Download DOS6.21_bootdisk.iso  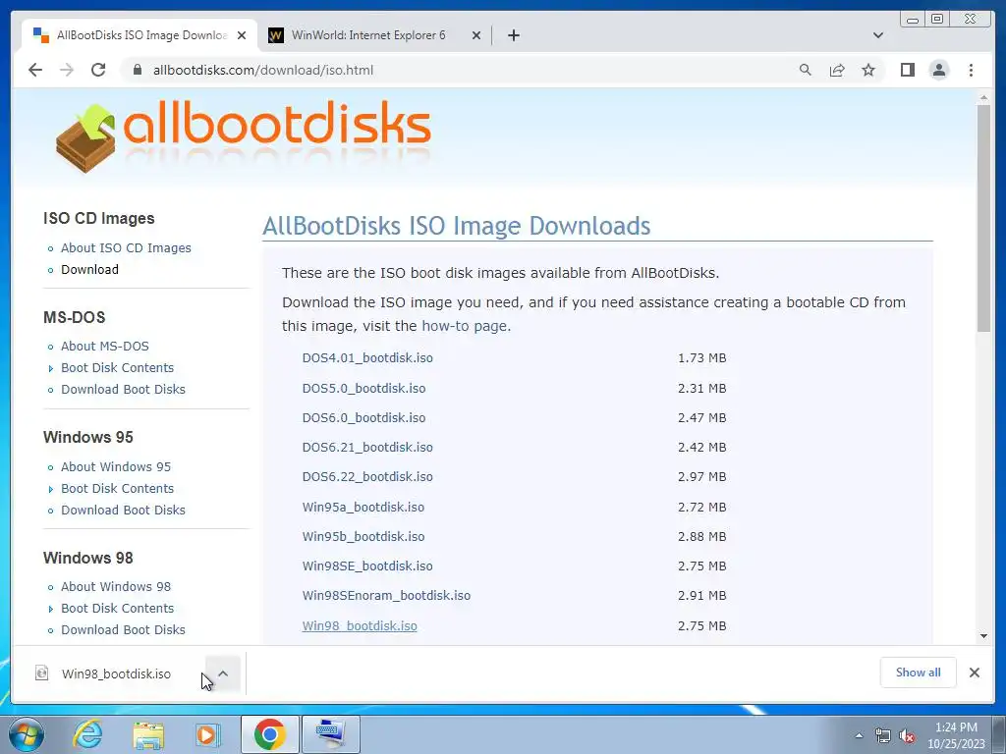pos(367,447)
